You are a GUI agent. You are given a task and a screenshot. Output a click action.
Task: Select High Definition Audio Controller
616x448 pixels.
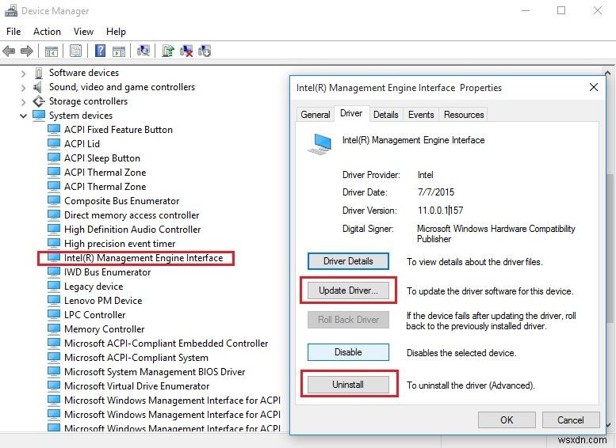(x=132, y=229)
